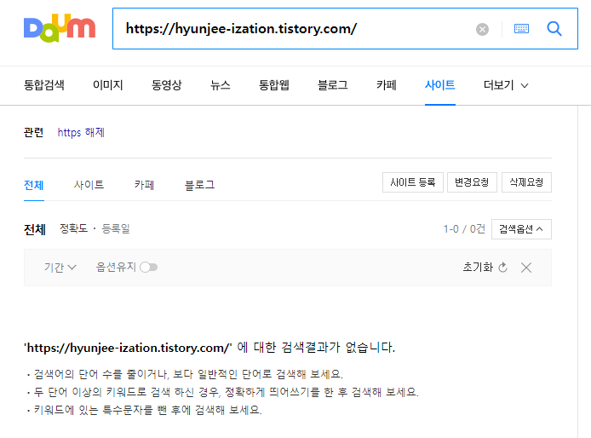Viewport: 591px width, 438px height.
Task: Select the 카페 sub-tab in results filter
Action: (x=144, y=185)
